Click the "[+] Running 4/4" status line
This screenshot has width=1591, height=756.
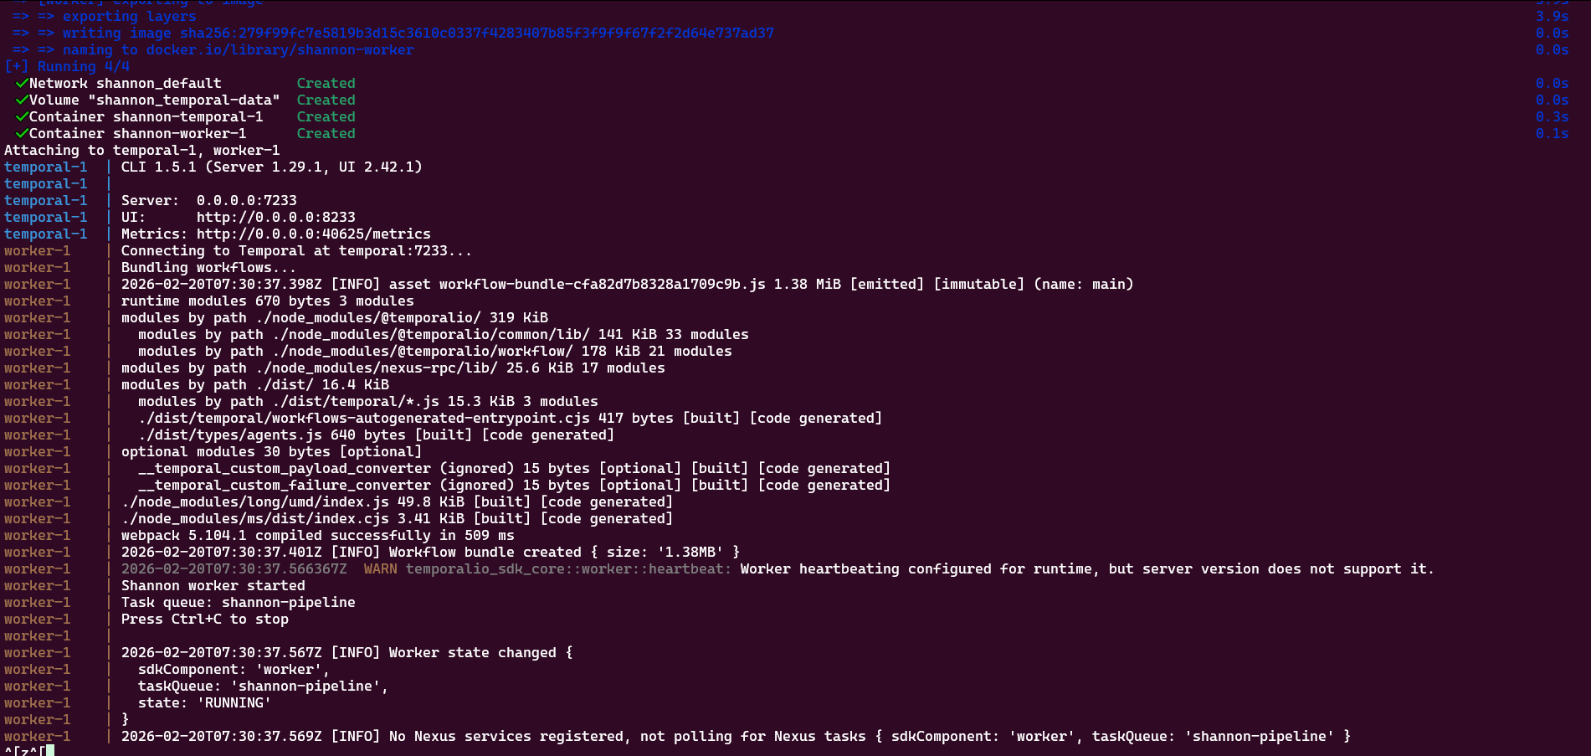[x=67, y=66]
